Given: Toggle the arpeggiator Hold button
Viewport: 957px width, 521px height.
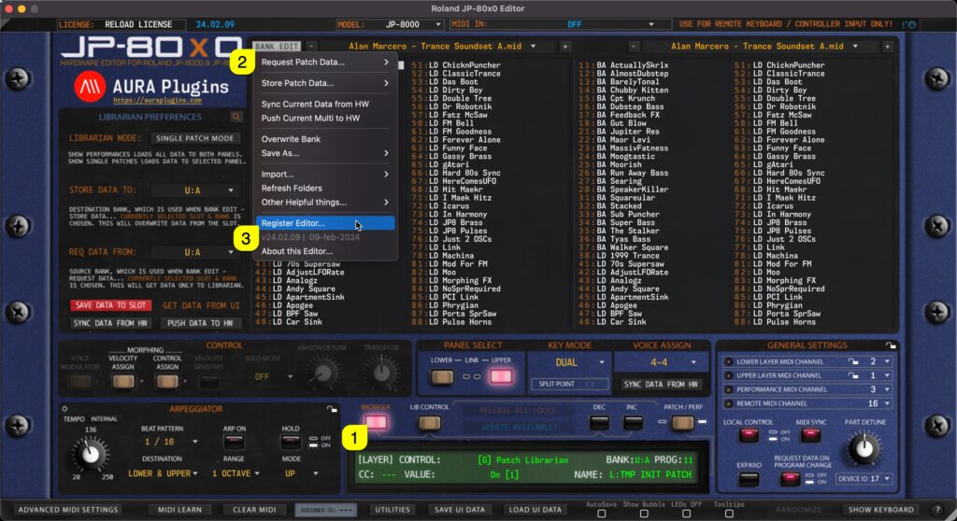Looking at the screenshot, I should (291, 441).
